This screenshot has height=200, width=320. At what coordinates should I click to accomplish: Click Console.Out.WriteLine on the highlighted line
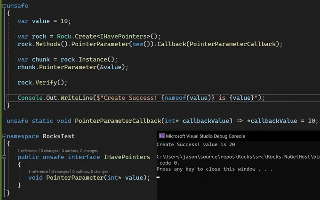coord(55,98)
